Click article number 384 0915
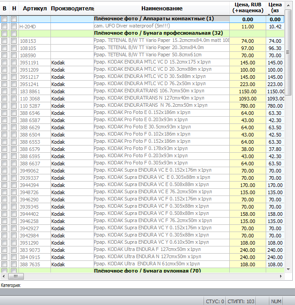Viewport: 295px width, 305px height. click(30, 257)
